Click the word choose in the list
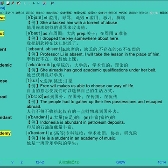 pos(4,81)
